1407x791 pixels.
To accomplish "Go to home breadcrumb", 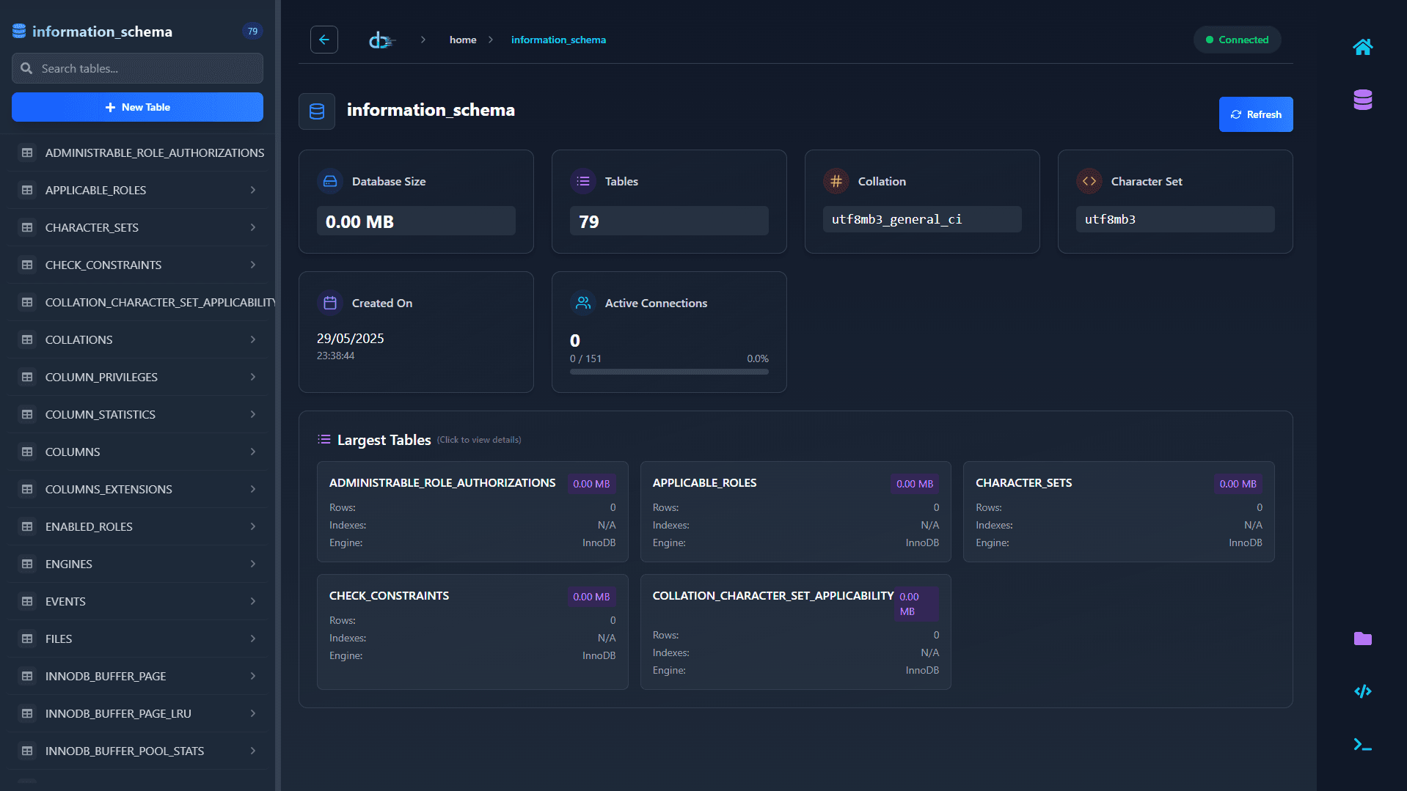I will pos(463,40).
